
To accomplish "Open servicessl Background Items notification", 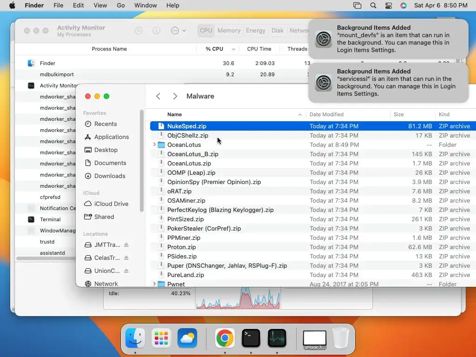I will (x=388, y=83).
